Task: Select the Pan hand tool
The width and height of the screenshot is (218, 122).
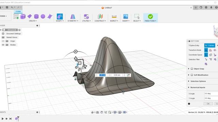Action: tap(102, 112)
